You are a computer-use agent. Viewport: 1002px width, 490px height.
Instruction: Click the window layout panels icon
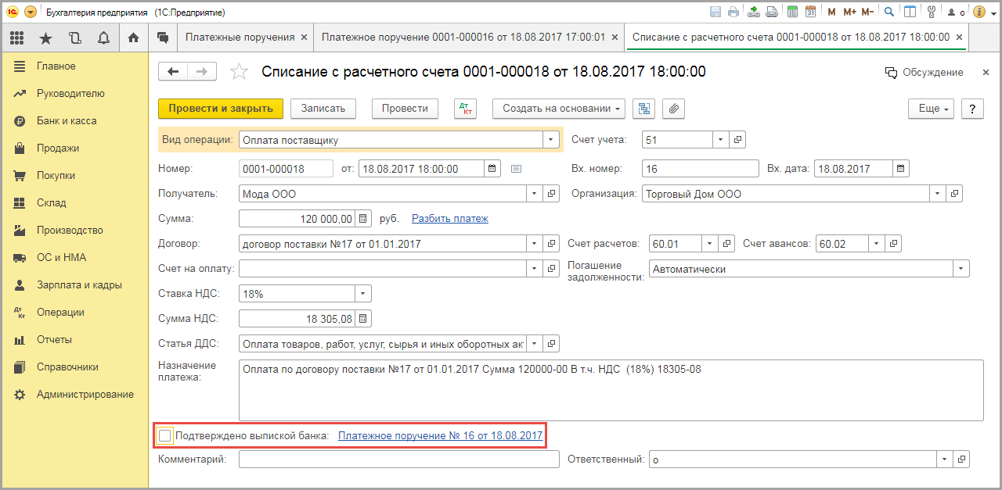pyautogui.click(x=910, y=12)
